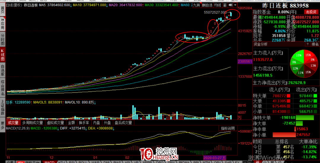Click the red 去投资 button

[311, 12]
